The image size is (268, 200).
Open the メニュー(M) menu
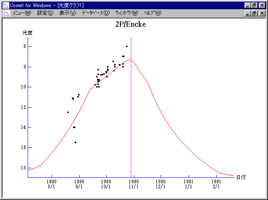(22, 13)
